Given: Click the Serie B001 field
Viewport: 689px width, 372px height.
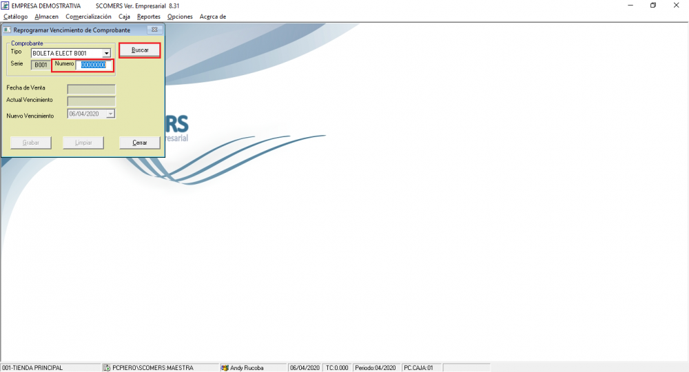Looking at the screenshot, I should click(41, 65).
